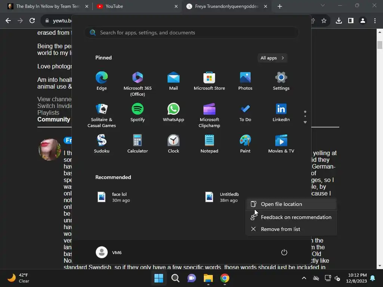The height and width of the screenshot is (287, 383).
Task: Open the weather widget showing 42°F
Action: tap(18, 278)
